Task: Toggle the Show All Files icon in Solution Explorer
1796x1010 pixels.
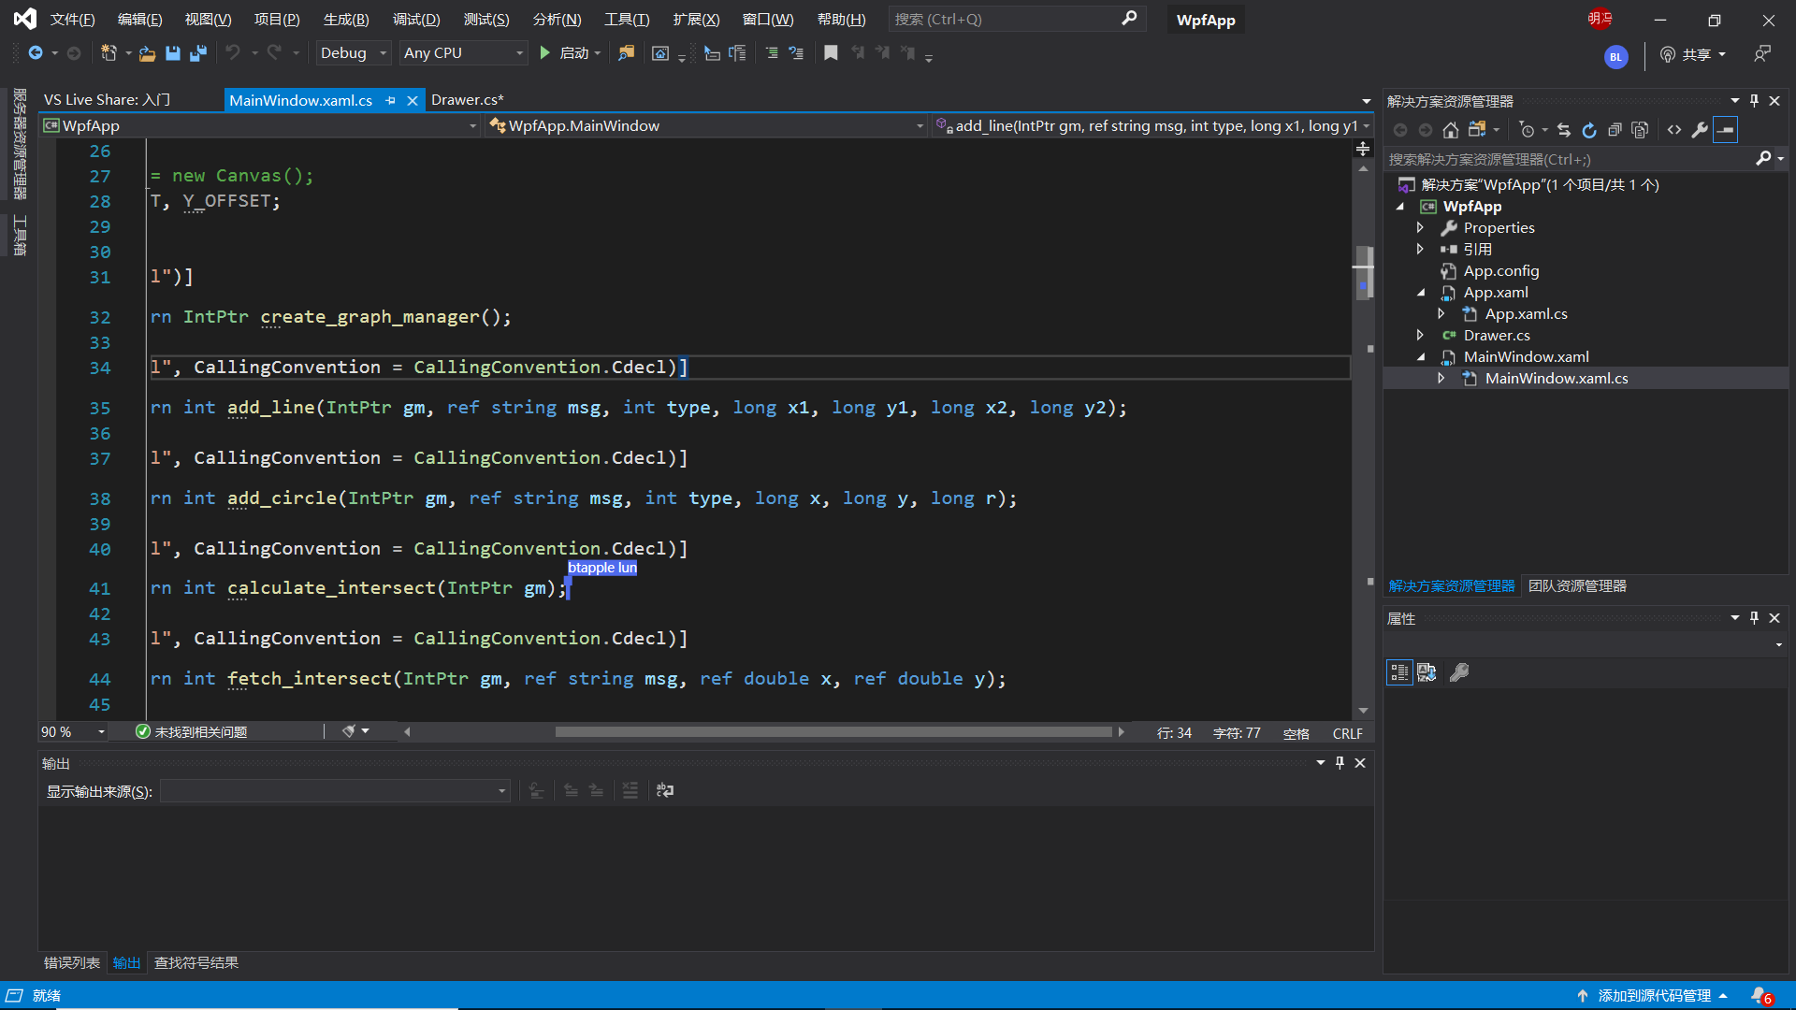Action: 1640,130
